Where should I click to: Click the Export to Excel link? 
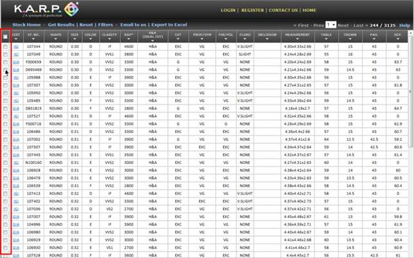tap(170, 24)
